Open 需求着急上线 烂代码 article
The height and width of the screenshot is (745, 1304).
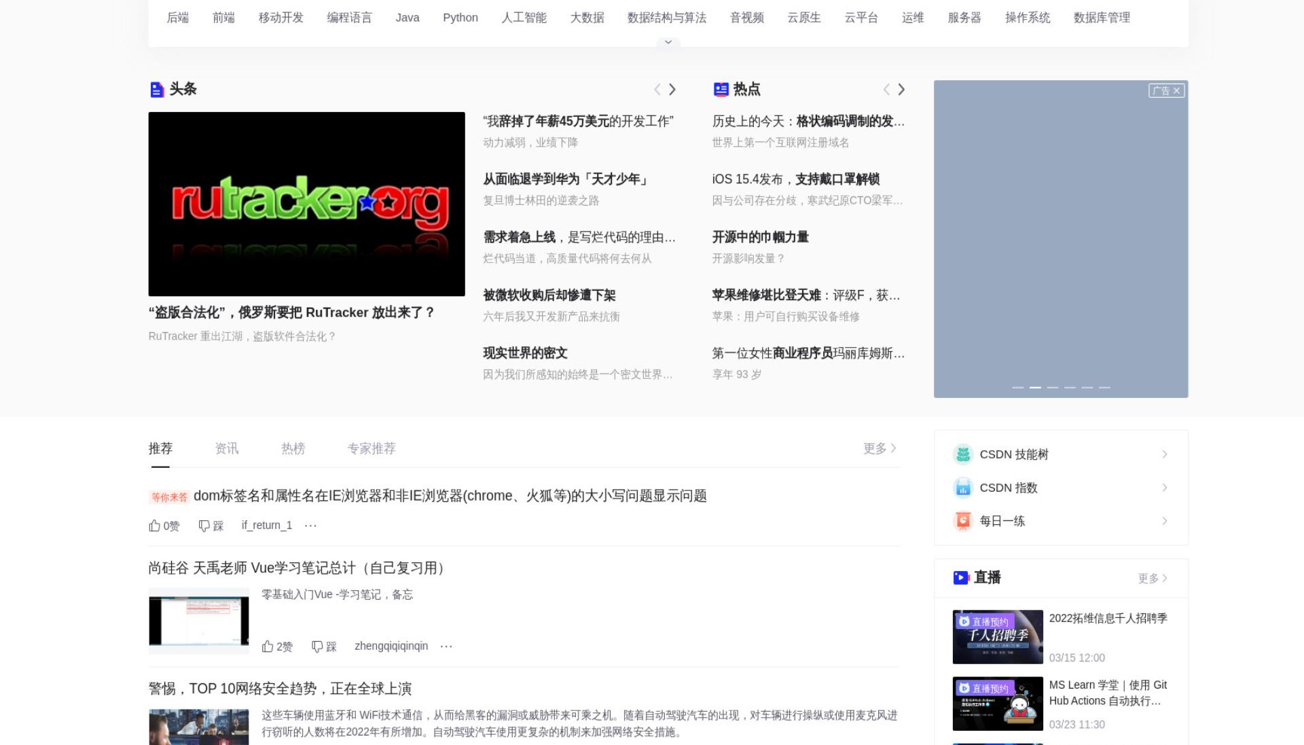pyautogui.click(x=579, y=237)
